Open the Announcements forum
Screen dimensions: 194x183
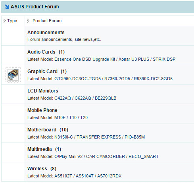(46, 33)
